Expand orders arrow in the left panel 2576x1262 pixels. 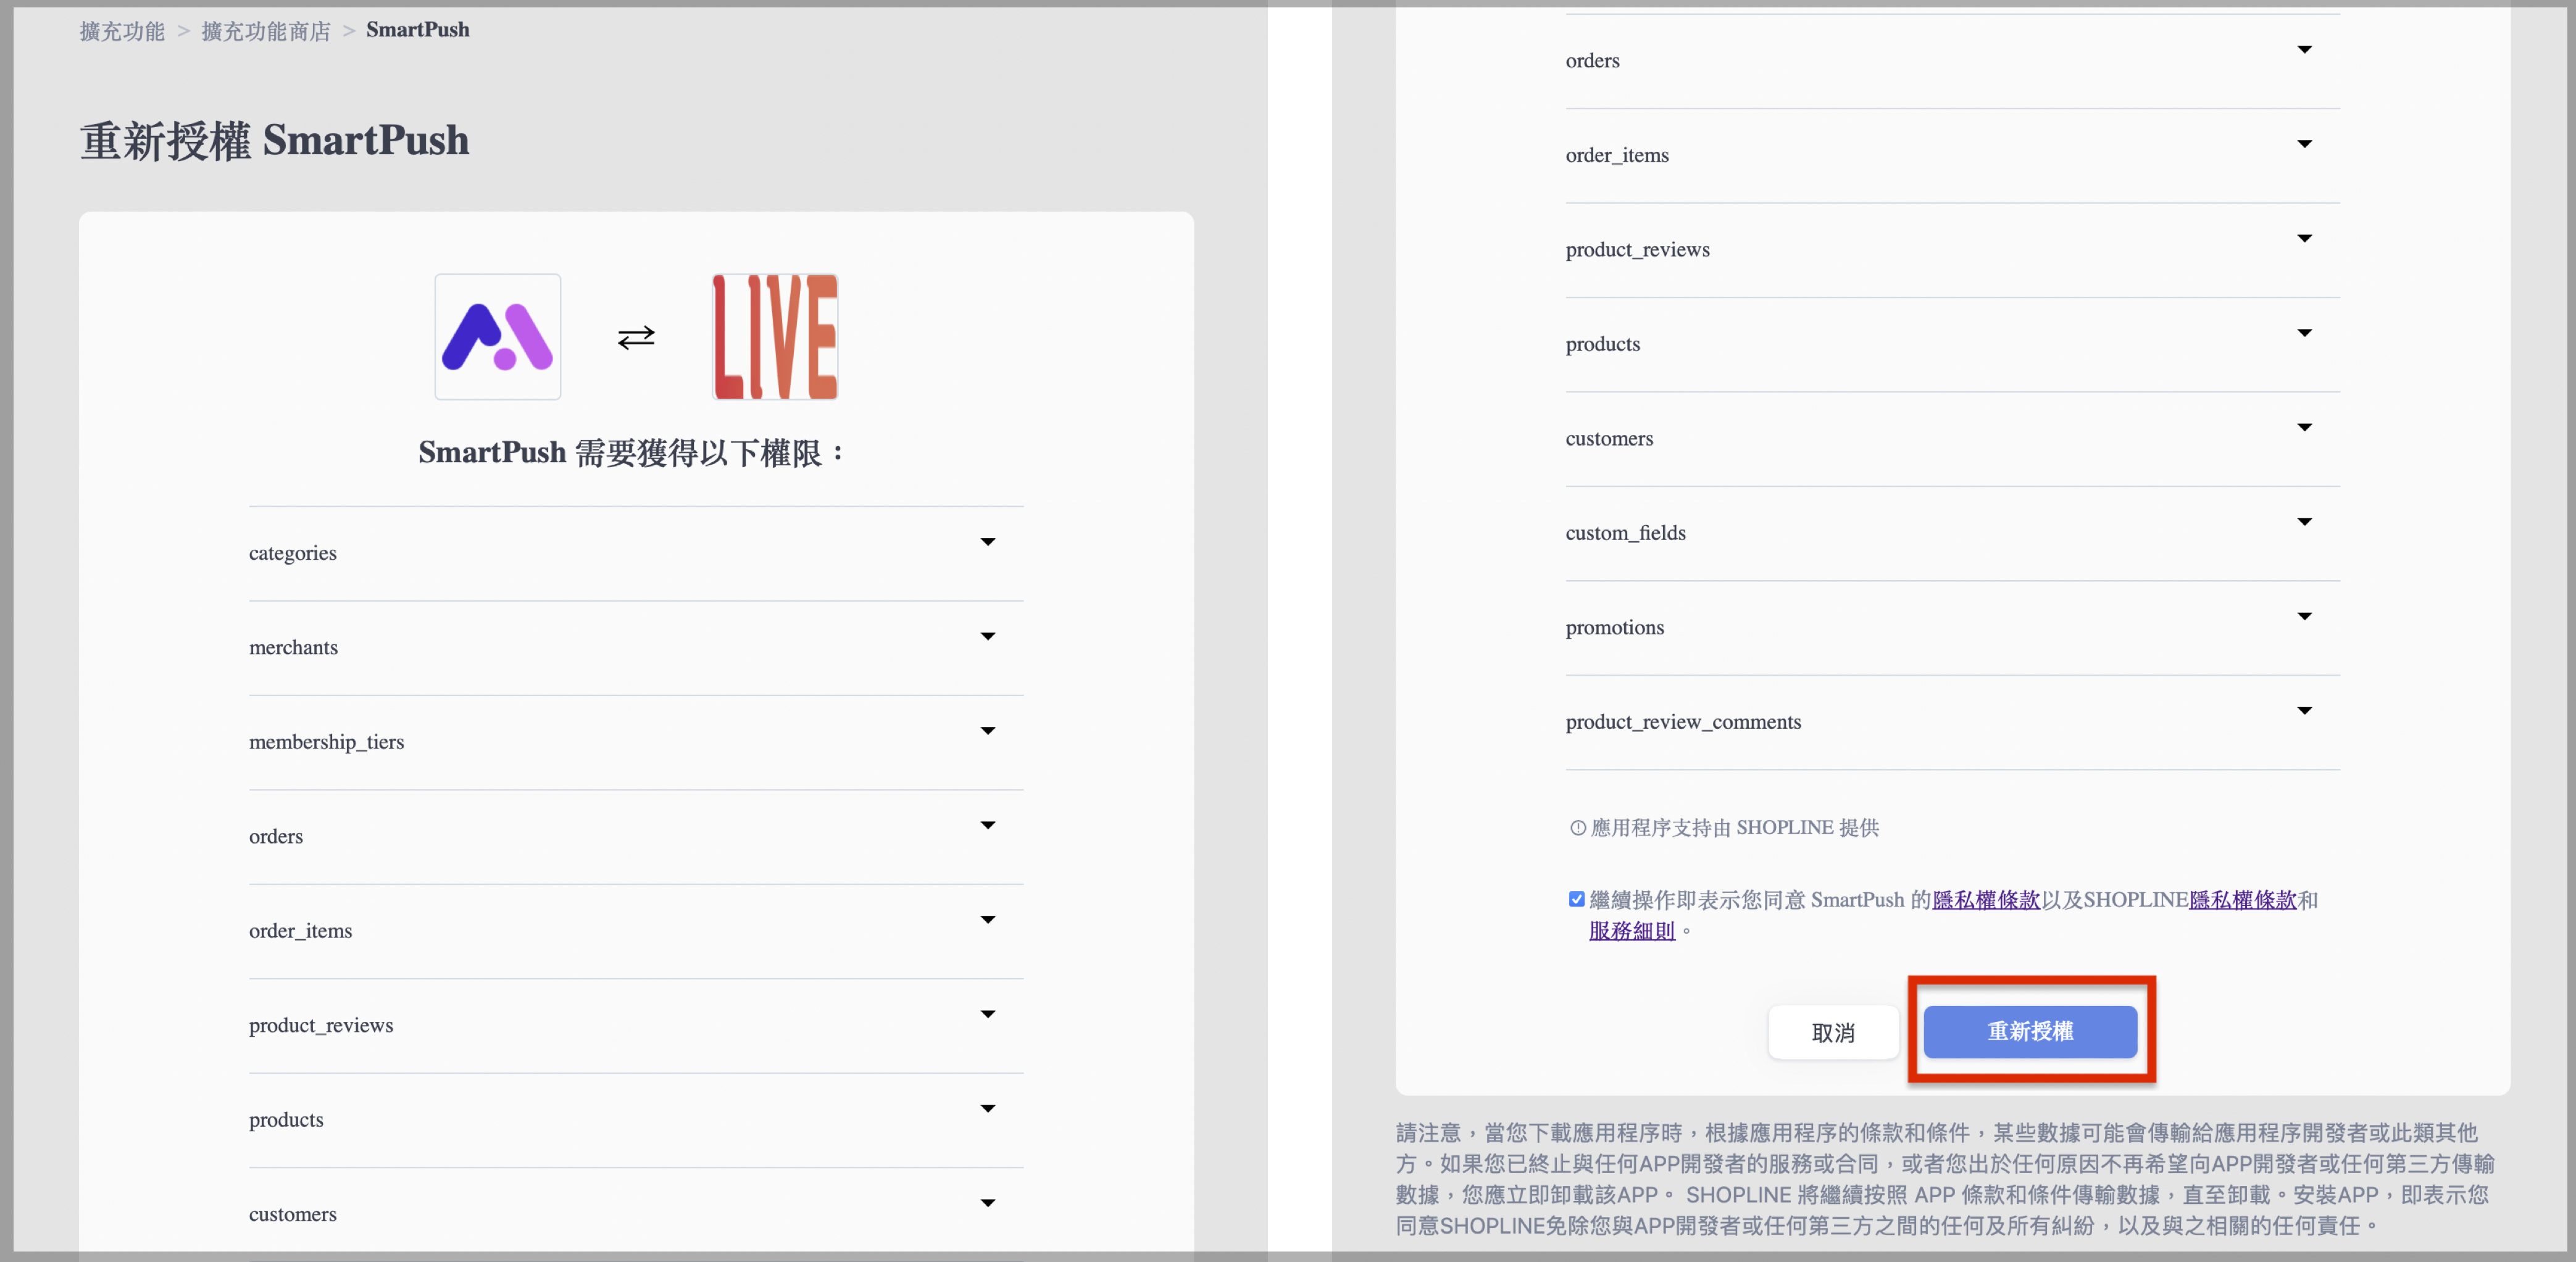[988, 825]
